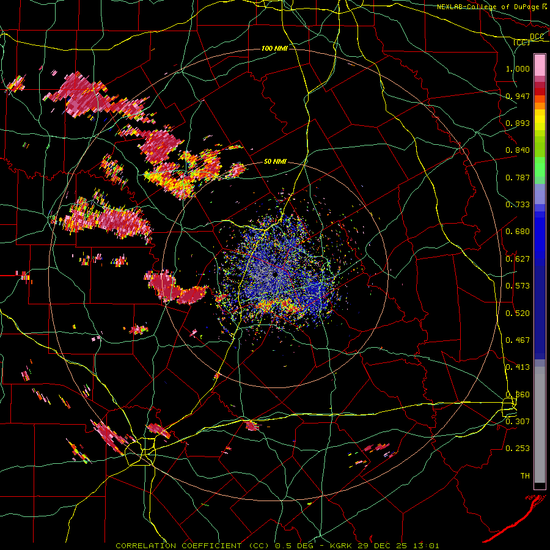Click the TH threshold label
The width and height of the screenshot is (550, 550).
tap(525, 476)
